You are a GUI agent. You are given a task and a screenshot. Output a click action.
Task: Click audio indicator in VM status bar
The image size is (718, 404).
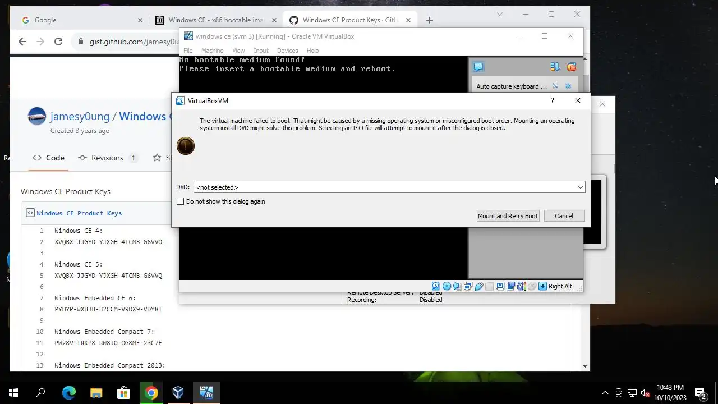click(457, 286)
